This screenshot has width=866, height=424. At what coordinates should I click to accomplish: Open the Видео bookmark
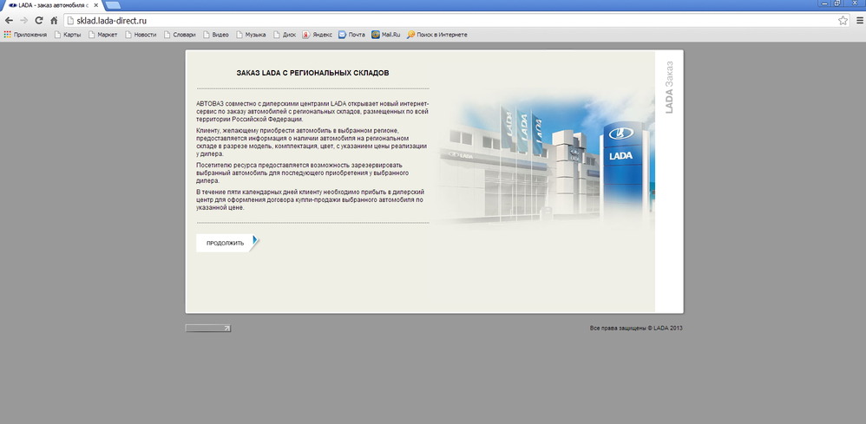tap(216, 34)
